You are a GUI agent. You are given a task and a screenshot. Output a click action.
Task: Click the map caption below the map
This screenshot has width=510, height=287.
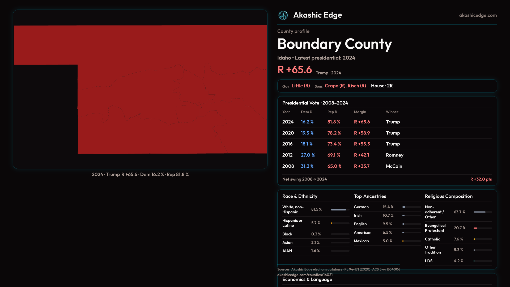140,175
